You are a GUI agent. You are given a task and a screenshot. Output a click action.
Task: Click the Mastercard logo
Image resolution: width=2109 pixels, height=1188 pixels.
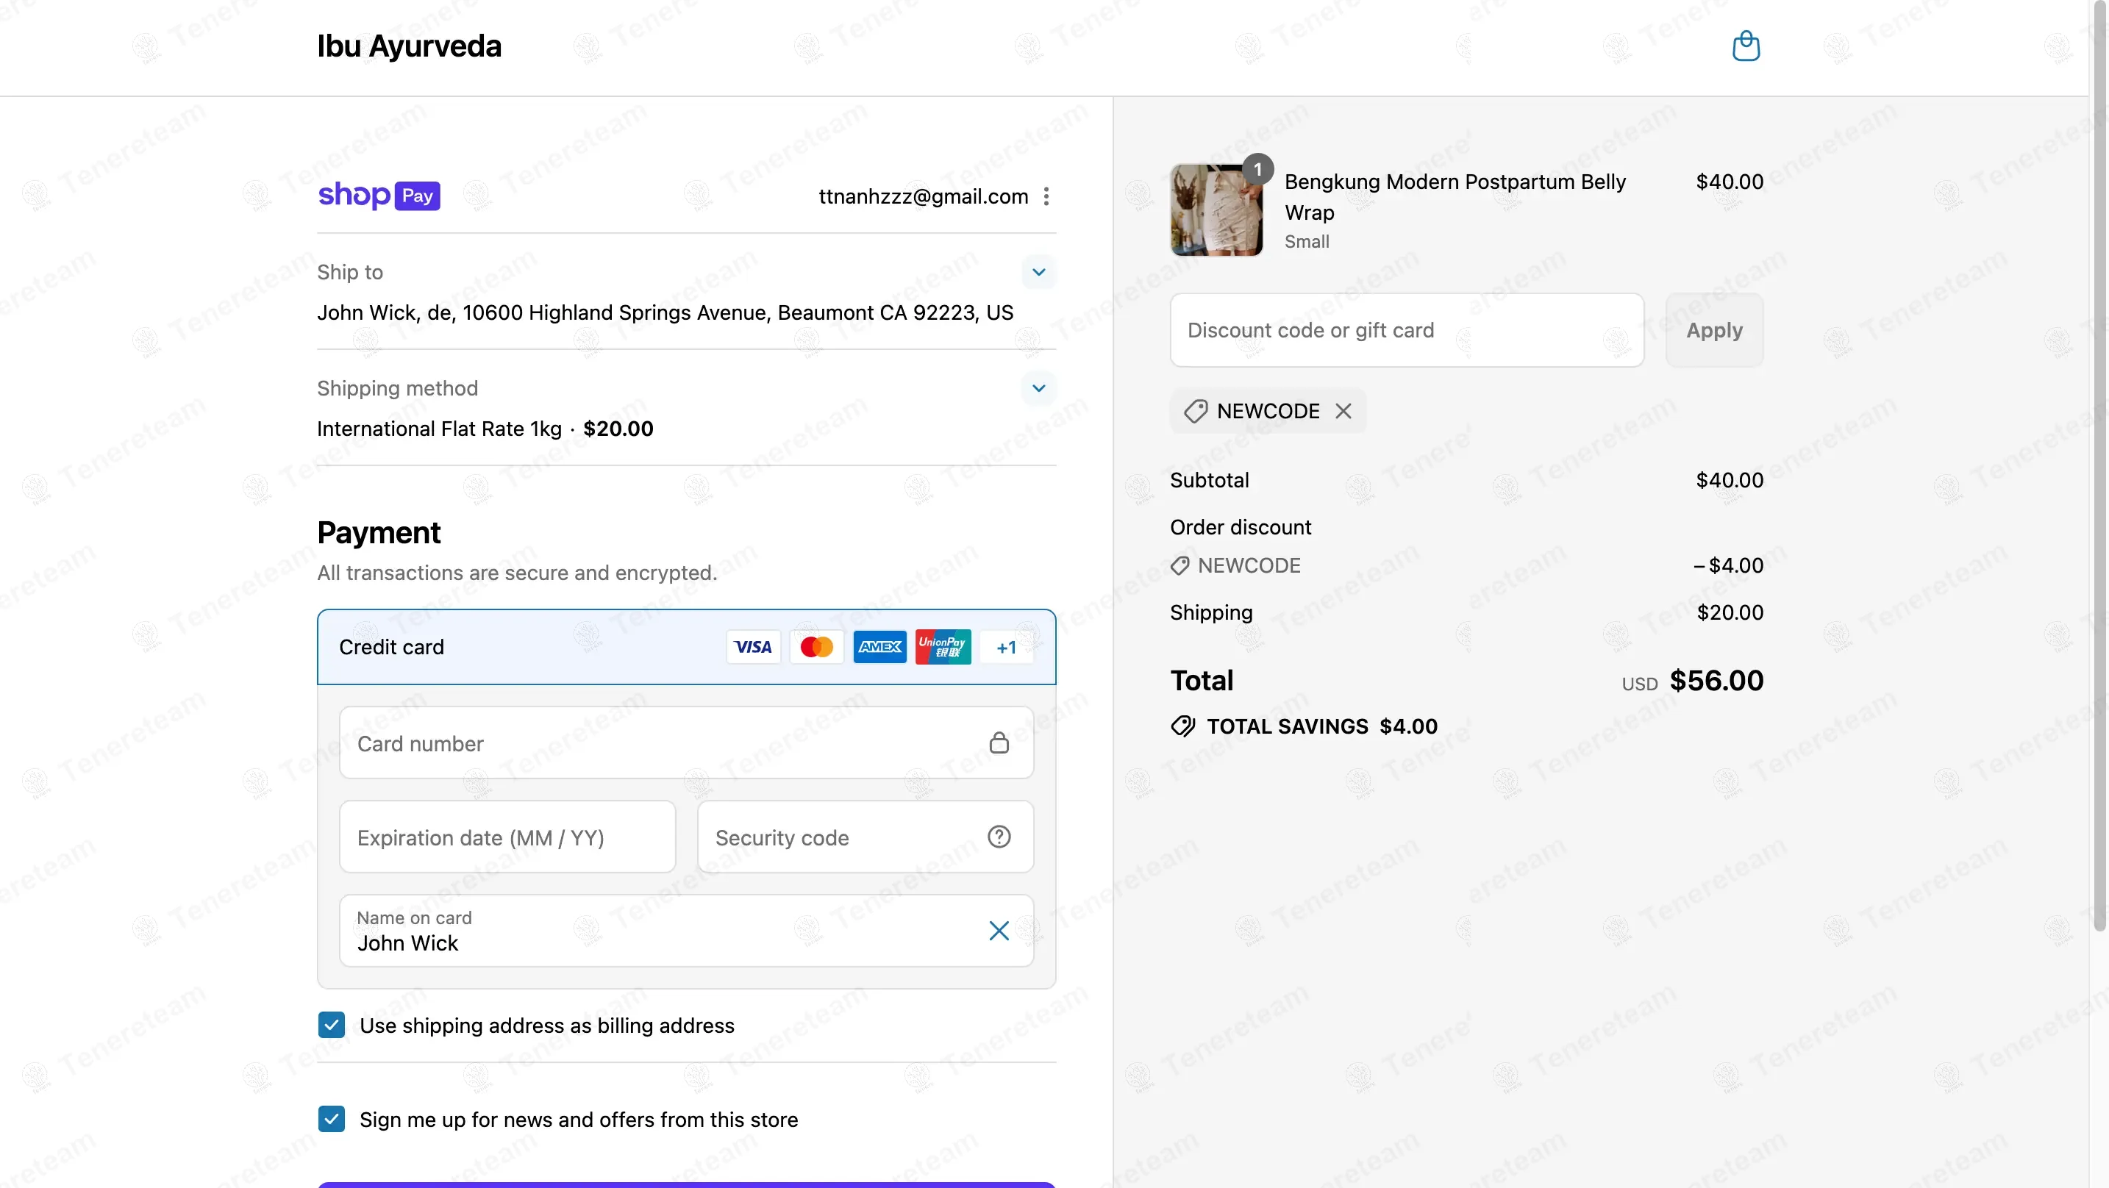pyautogui.click(x=816, y=647)
